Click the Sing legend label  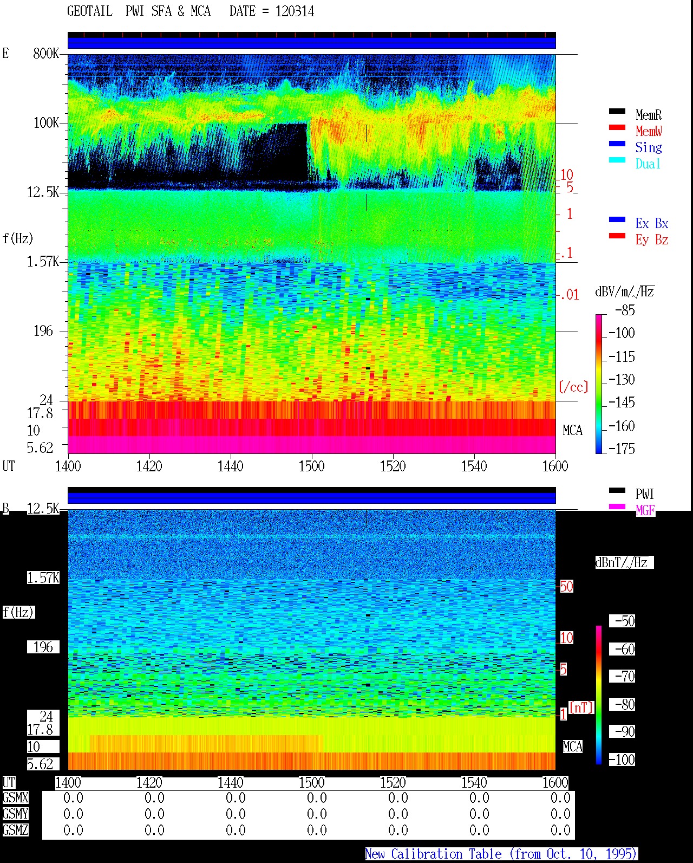coord(649,147)
